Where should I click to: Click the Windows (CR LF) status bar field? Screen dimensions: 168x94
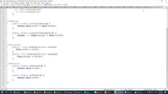tap(148, 90)
